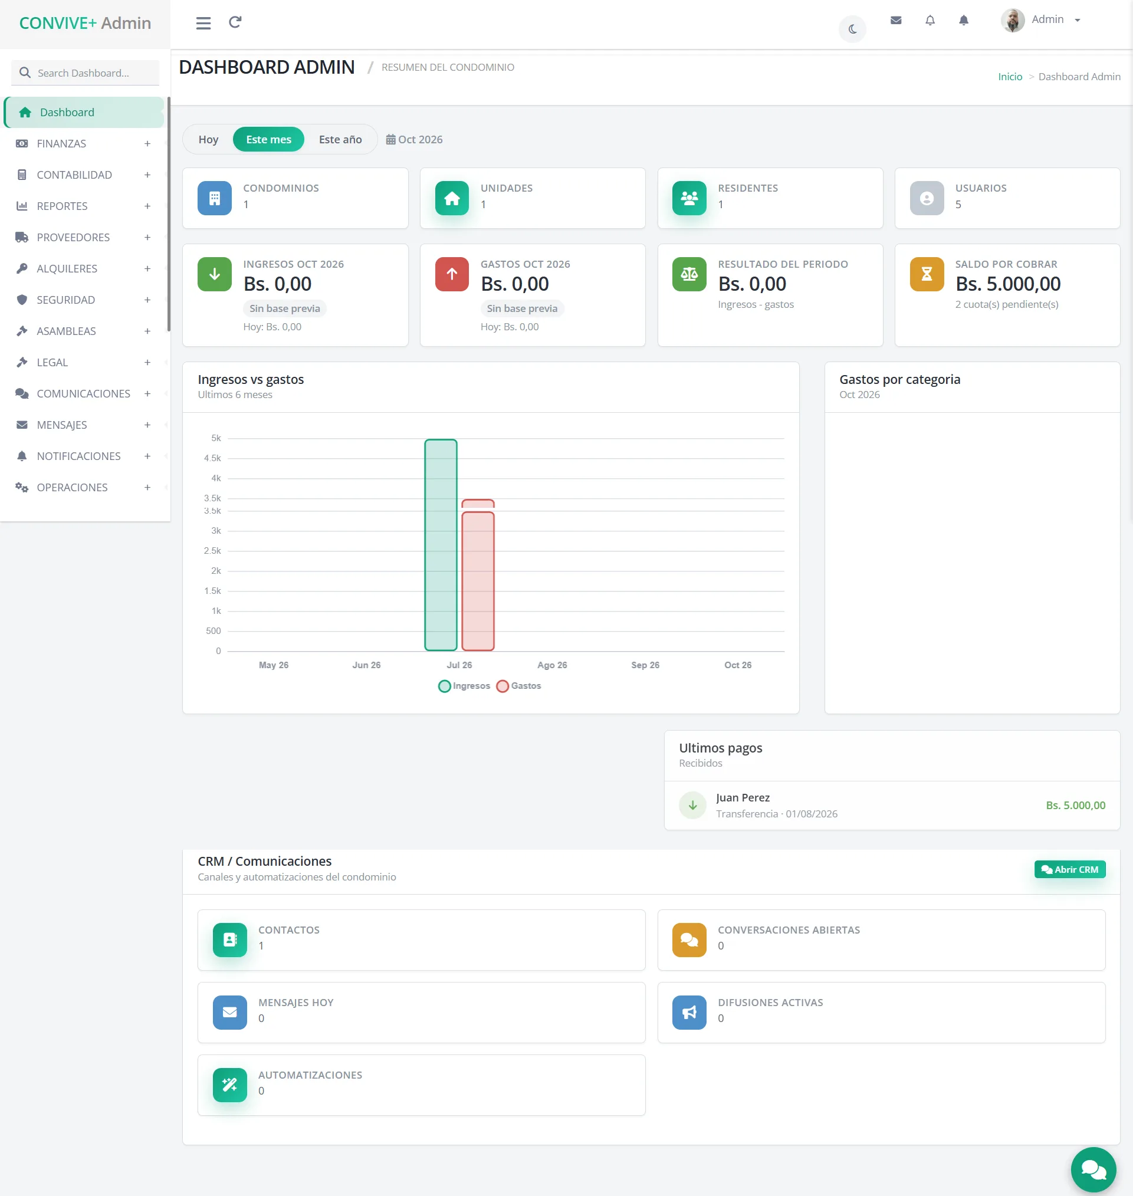The image size is (1133, 1196).
Task: Expand NOTIFICACIONES with its plus sign
Action: 147,456
